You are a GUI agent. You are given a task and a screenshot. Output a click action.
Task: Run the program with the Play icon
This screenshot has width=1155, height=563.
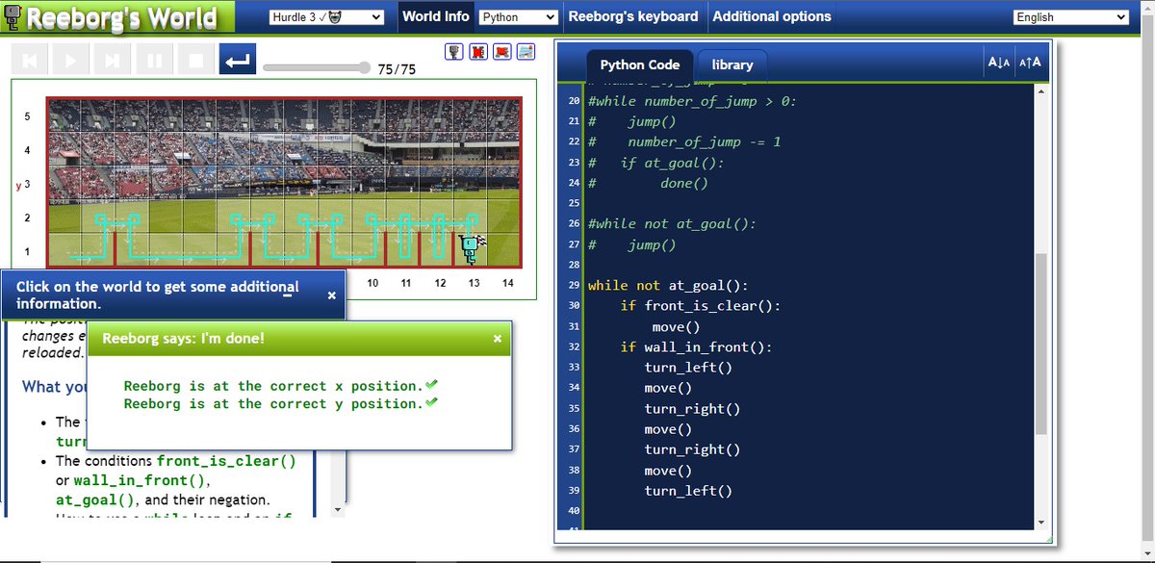click(x=69, y=59)
